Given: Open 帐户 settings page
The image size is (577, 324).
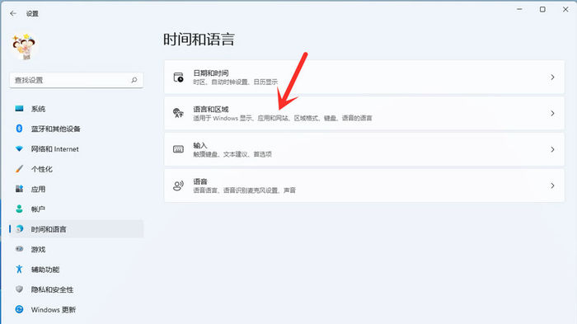Looking at the screenshot, I should coord(76,209).
